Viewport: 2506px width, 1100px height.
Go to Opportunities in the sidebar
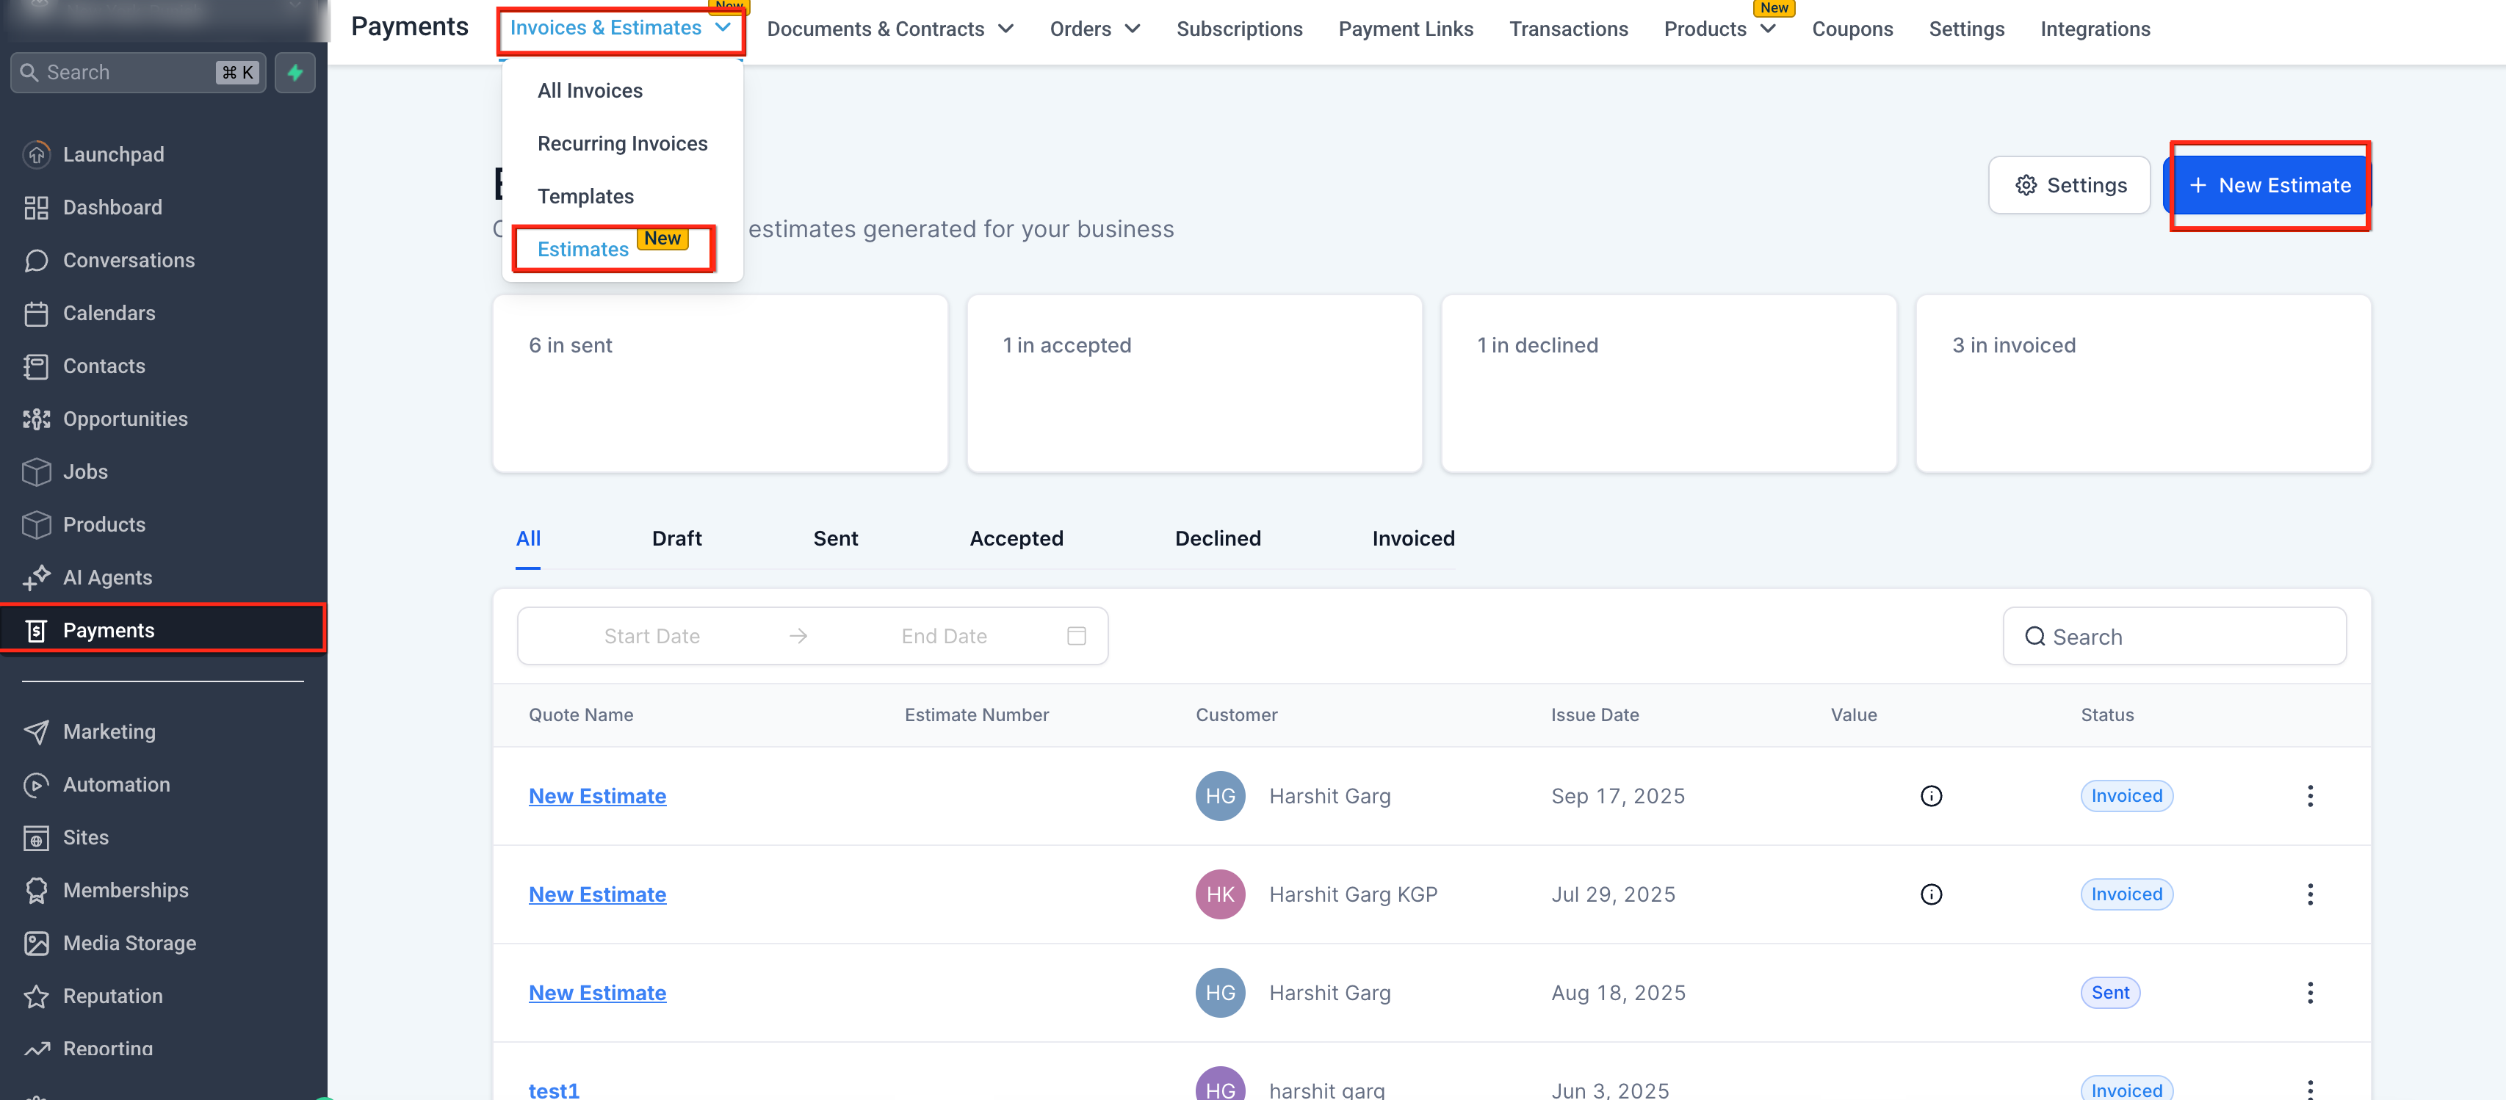click(x=125, y=419)
